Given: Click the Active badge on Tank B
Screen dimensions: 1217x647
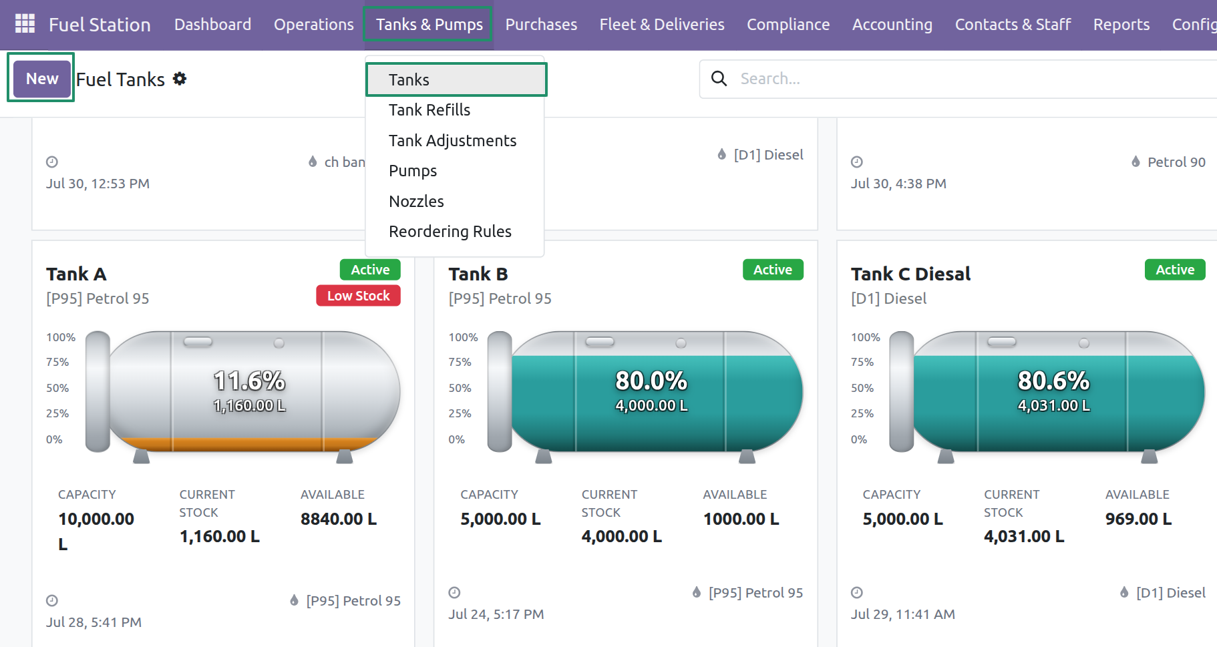Looking at the screenshot, I should 773,270.
